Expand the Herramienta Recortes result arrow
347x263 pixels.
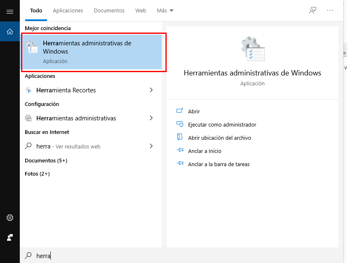tap(151, 90)
